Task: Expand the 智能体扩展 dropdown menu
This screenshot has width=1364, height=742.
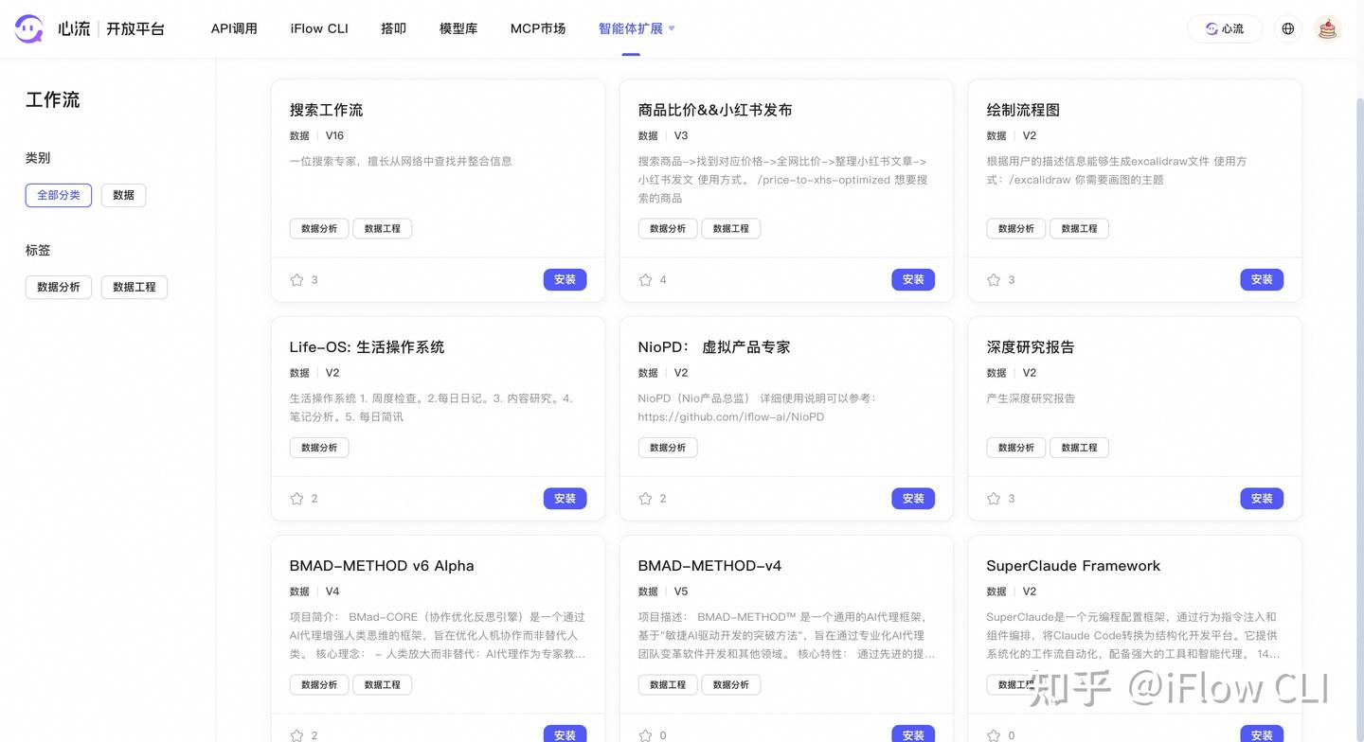Action: click(x=632, y=28)
